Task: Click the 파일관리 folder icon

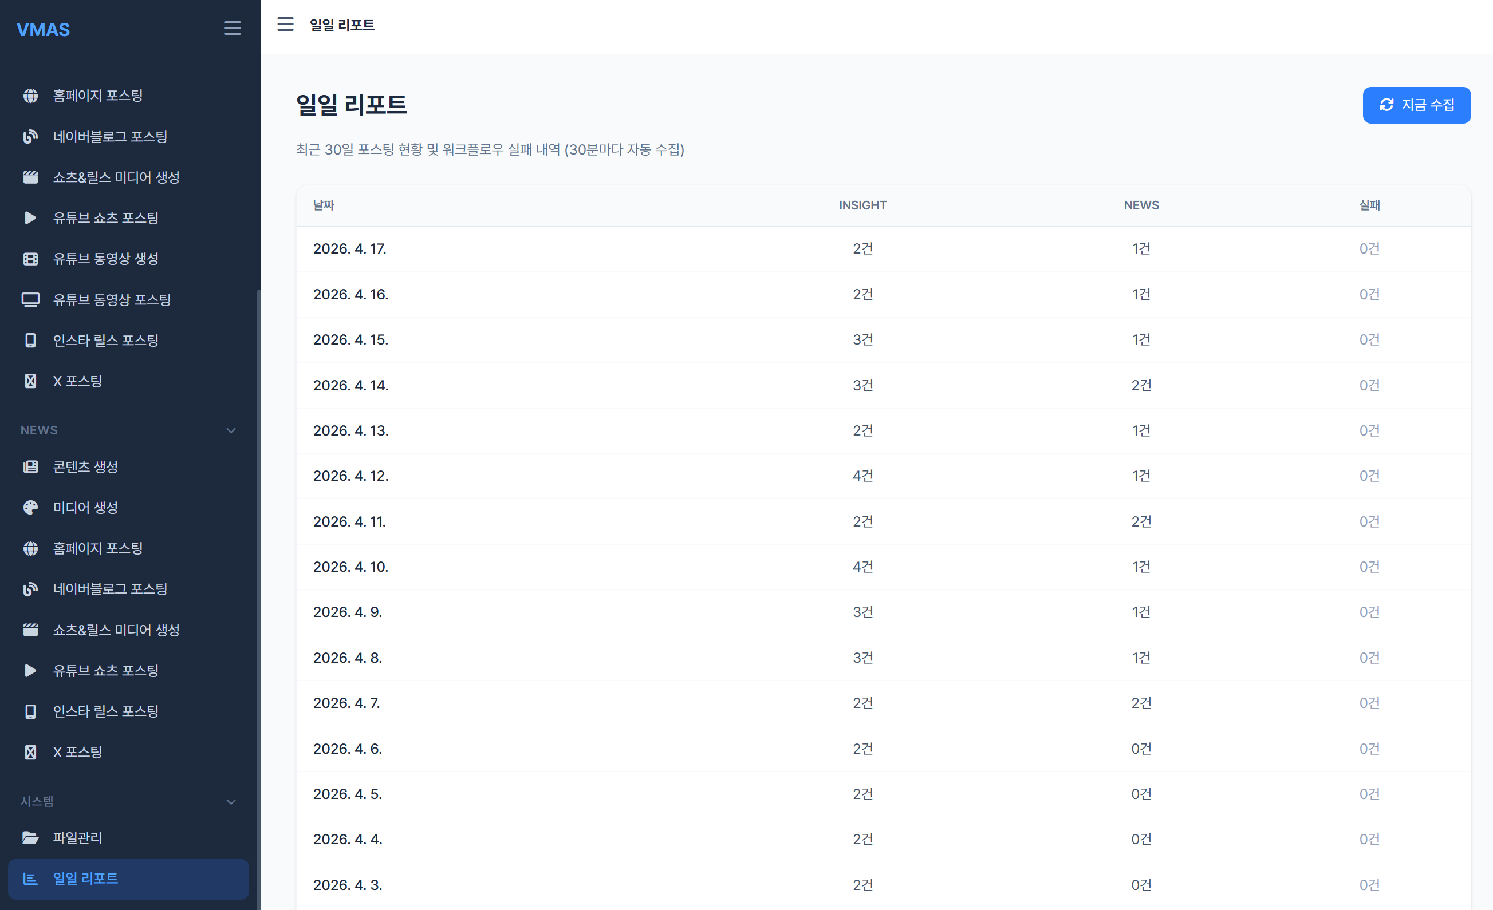Action: (x=30, y=837)
